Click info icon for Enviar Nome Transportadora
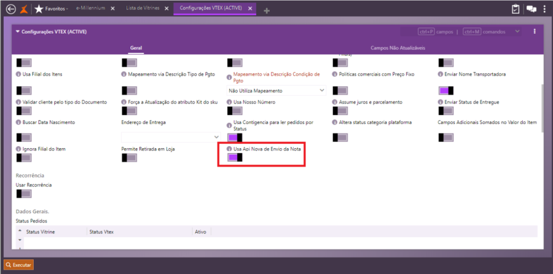This screenshot has width=553, height=274. tap(441, 74)
